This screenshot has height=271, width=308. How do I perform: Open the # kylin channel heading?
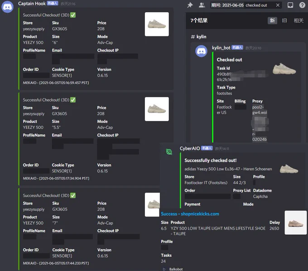[198, 37]
